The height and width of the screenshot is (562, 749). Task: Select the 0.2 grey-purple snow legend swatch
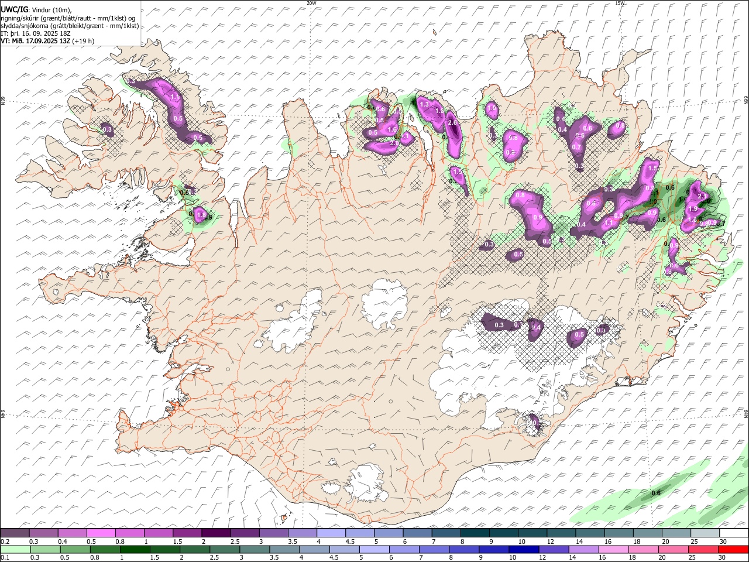(15, 533)
